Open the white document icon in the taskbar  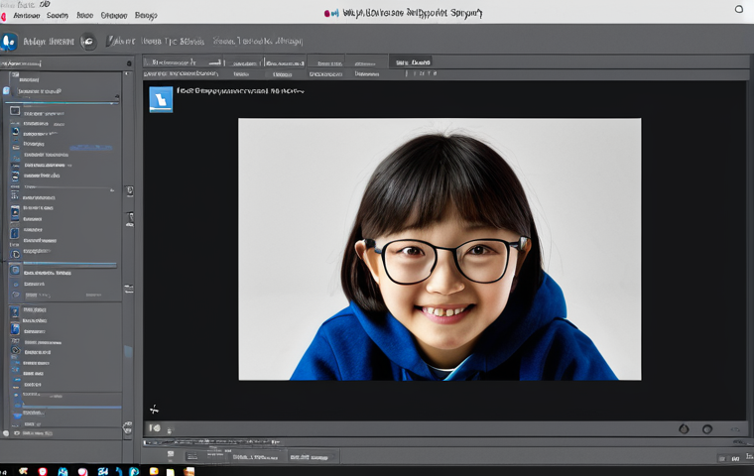point(171,472)
